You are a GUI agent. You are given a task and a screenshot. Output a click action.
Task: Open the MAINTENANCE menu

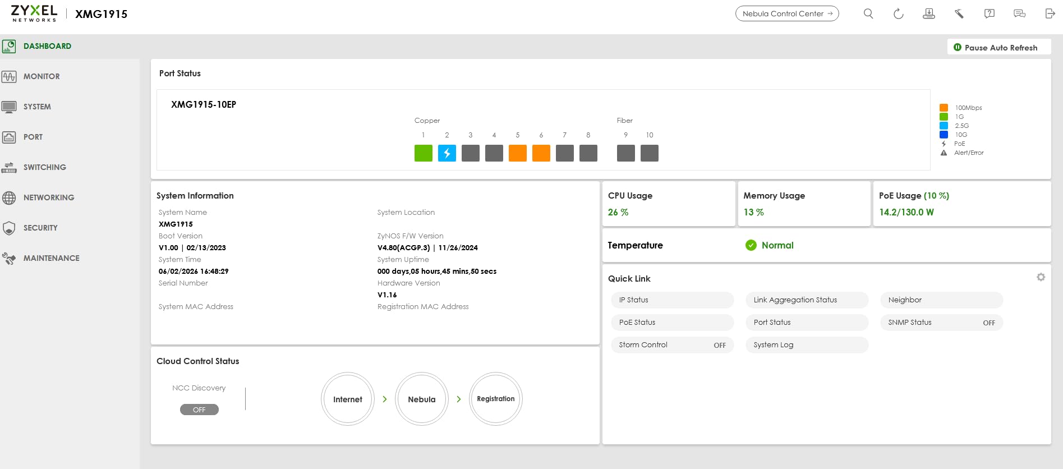52,258
